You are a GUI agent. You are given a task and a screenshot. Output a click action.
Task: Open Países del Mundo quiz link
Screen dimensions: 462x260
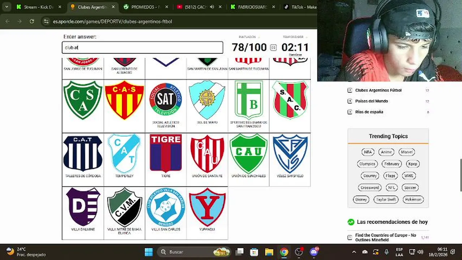click(x=371, y=101)
